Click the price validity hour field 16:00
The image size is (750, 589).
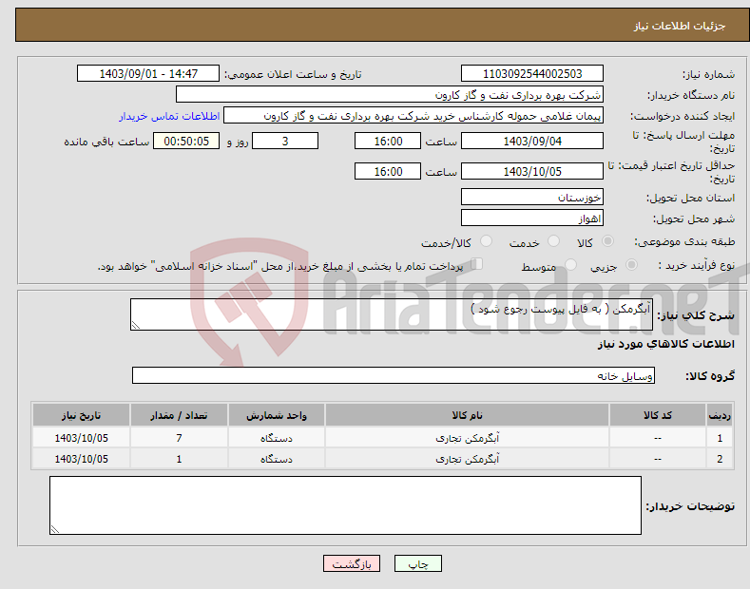[388, 171]
